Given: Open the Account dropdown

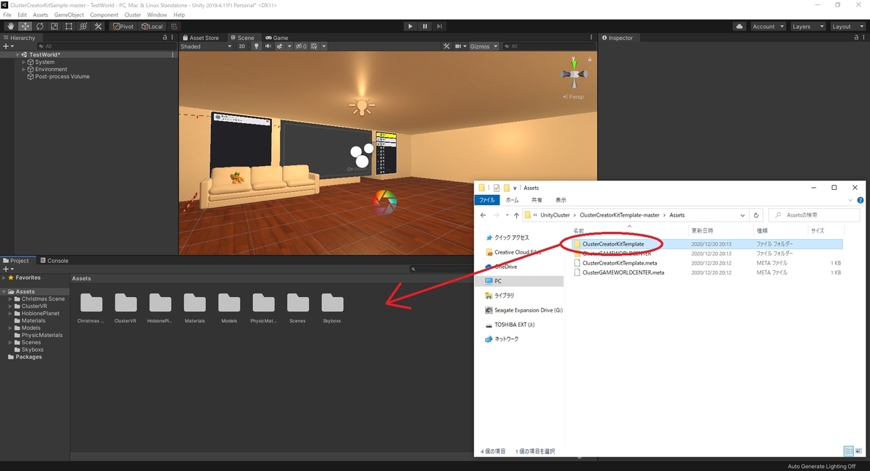Looking at the screenshot, I should pyautogui.click(x=768, y=26).
